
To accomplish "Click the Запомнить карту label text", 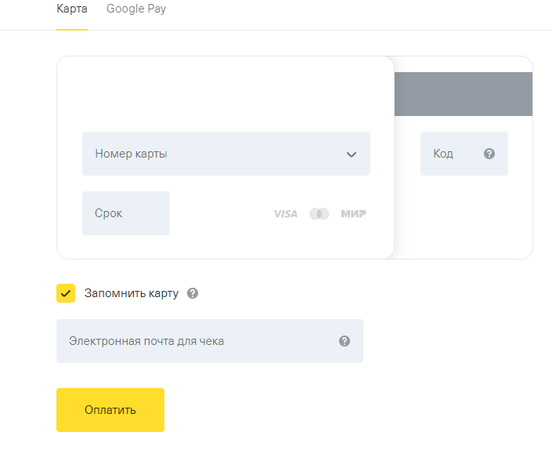I will click(x=132, y=294).
